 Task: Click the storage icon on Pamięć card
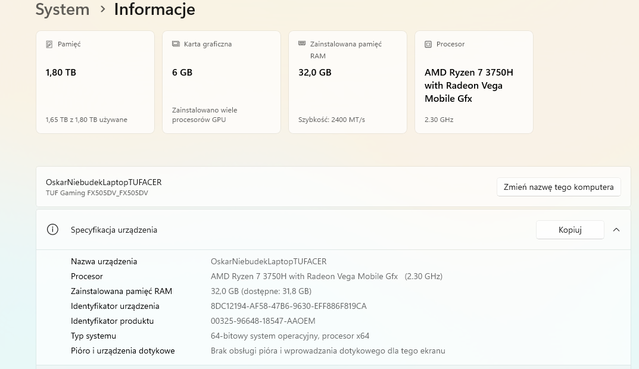tap(49, 44)
